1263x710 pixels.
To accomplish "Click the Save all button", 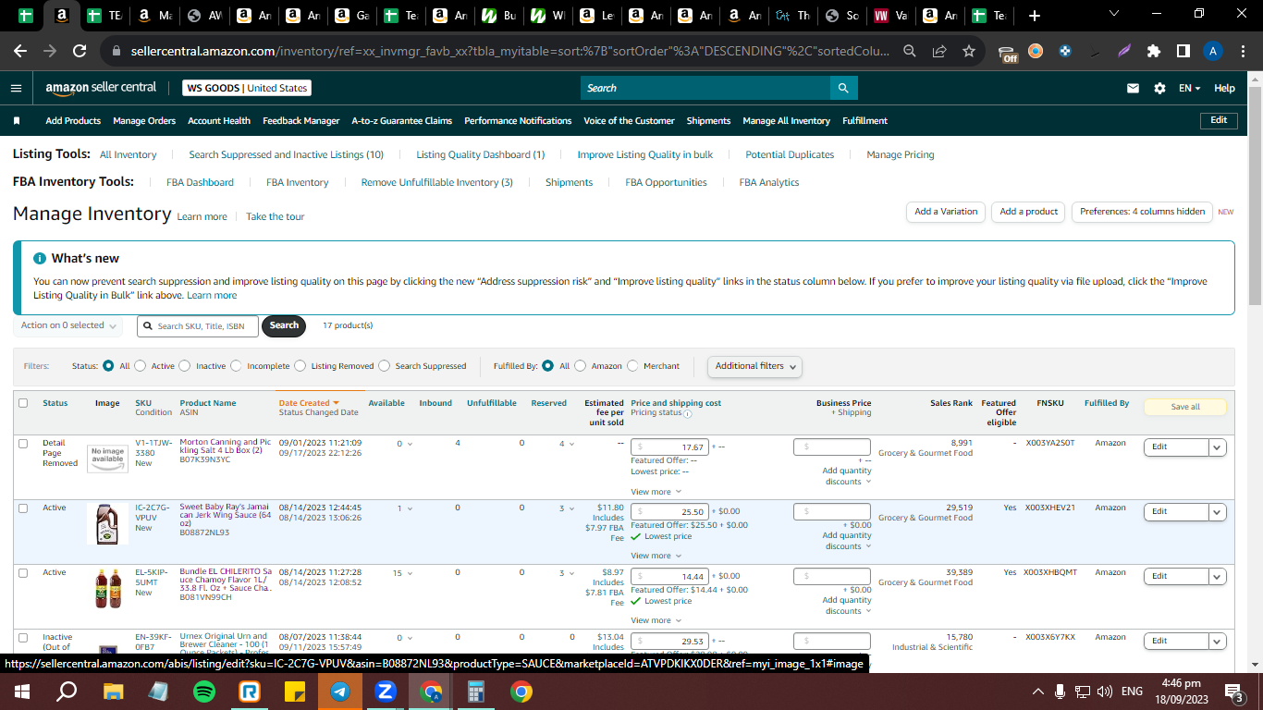I will pos(1185,407).
